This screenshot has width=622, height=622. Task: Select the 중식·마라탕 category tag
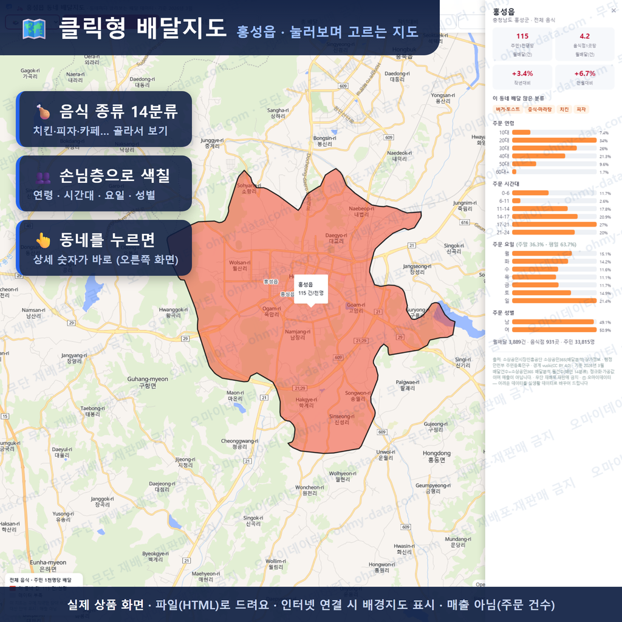click(539, 109)
